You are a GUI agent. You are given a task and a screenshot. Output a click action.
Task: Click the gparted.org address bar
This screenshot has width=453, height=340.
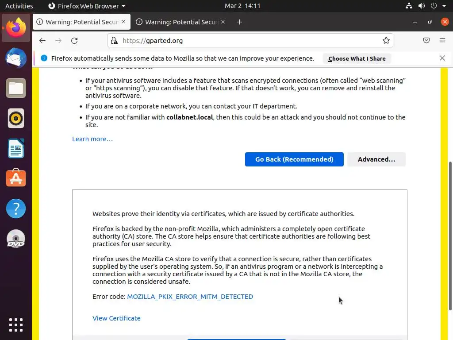tap(250, 40)
